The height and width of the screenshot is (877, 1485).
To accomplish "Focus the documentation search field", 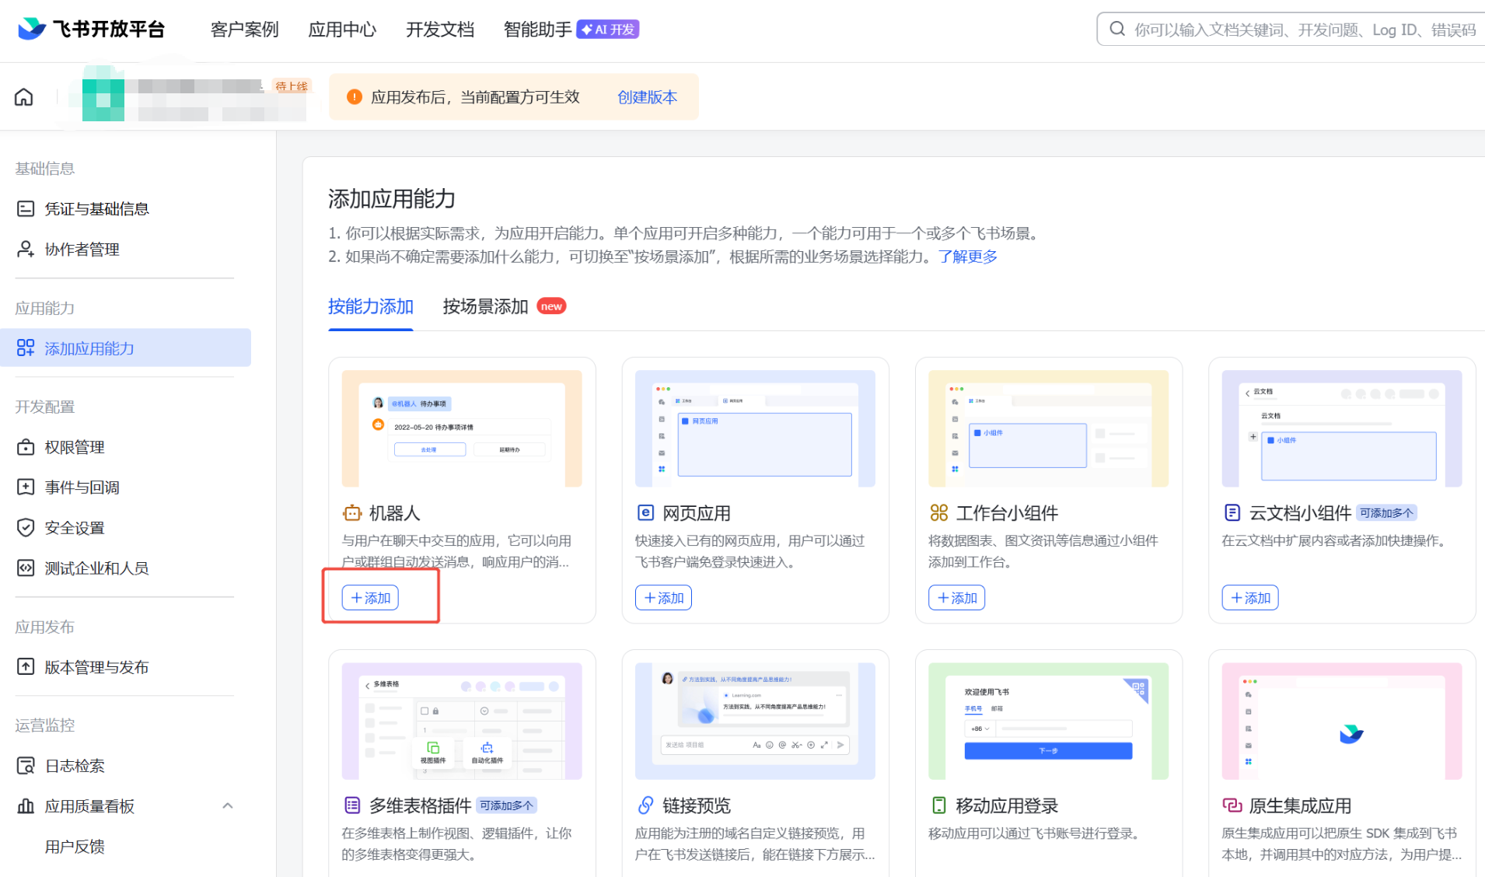I will [1291, 30].
